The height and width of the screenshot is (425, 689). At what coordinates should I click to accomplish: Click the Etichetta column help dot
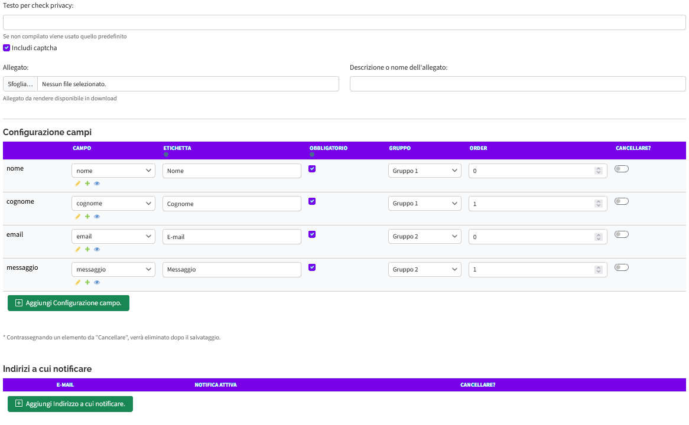pyautogui.click(x=166, y=155)
